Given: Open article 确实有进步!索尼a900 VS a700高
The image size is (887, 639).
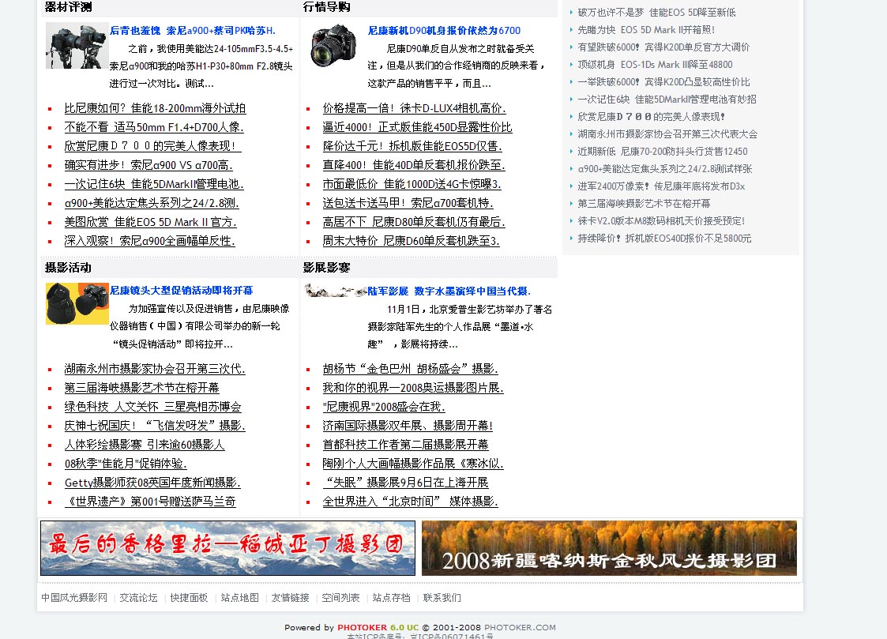Looking at the screenshot, I should 148,165.
